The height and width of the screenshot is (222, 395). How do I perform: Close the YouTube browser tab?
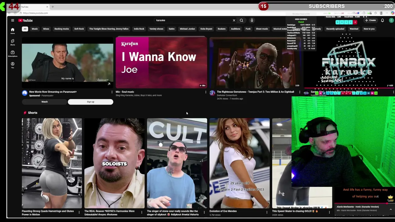47,6
